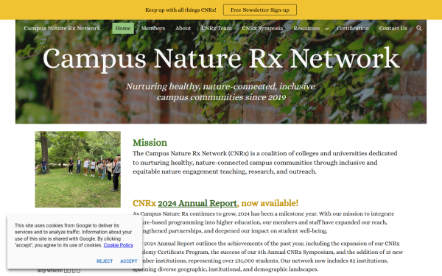Click 'Keep up with all things CNRx!' text
Screen dimensions: 442x276
180,10
